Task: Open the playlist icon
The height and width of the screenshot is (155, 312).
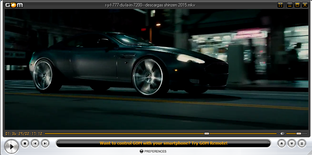Action: [302, 143]
